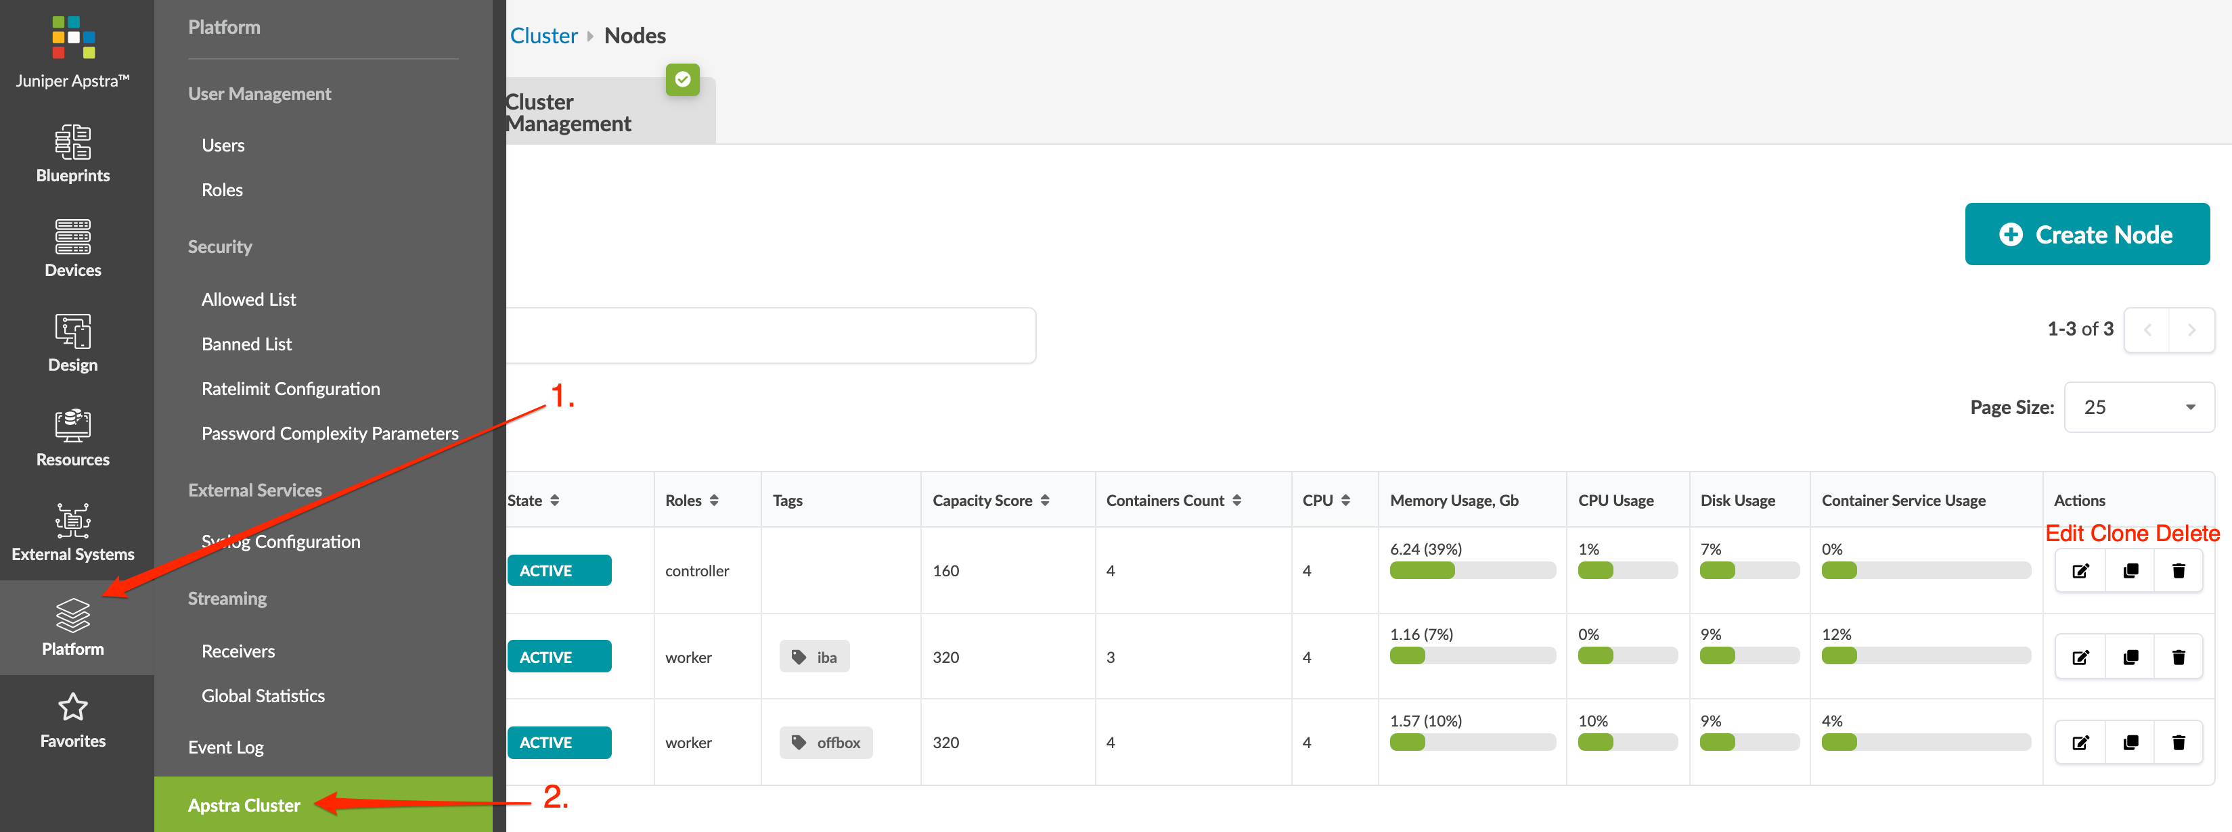The width and height of the screenshot is (2232, 832).
Task: Sort table by Capacity Score
Action: pos(1045,501)
